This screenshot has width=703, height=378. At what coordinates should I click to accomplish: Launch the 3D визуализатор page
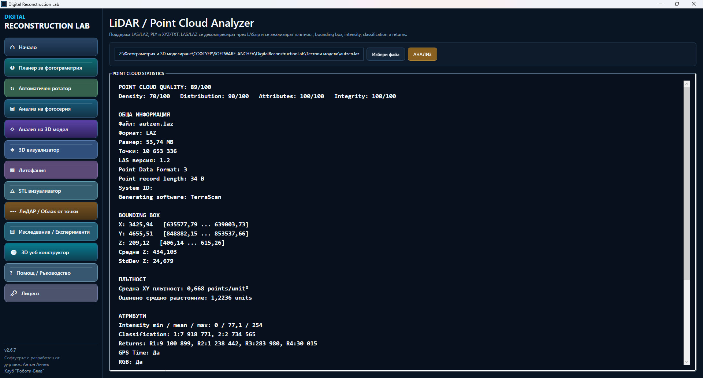51,149
